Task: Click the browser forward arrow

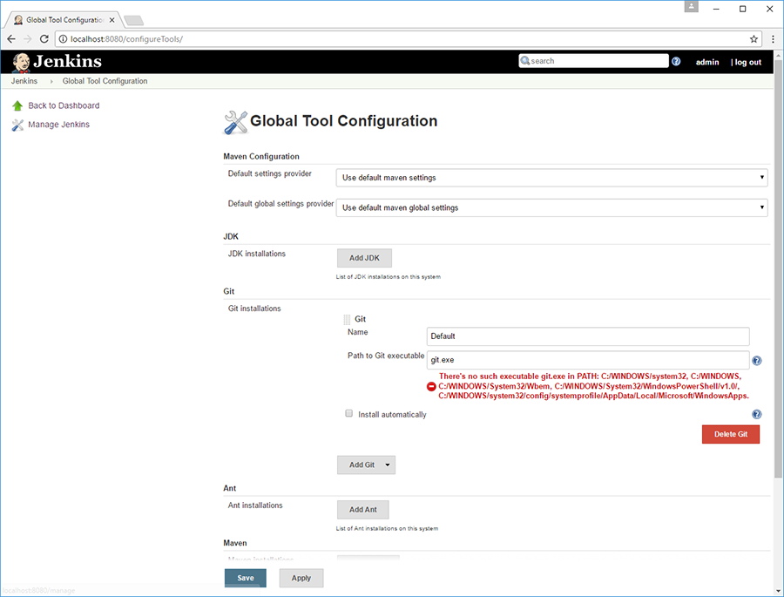Action: click(x=28, y=39)
